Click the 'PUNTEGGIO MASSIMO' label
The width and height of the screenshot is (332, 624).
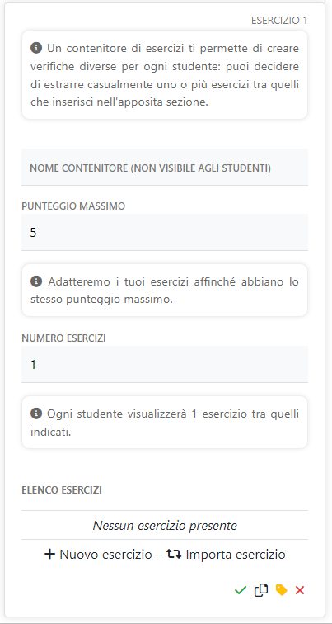(x=73, y=206)
